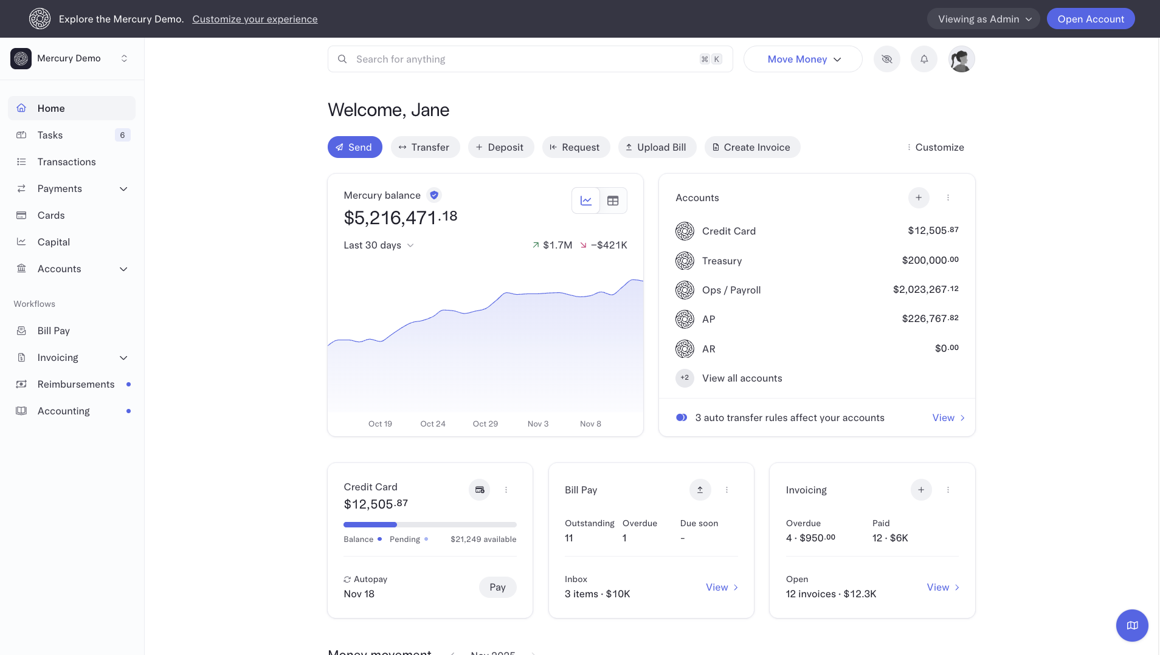Open Capital in the sidebar
Viewport: 1160px width, 655px height.
pos(72,242)
